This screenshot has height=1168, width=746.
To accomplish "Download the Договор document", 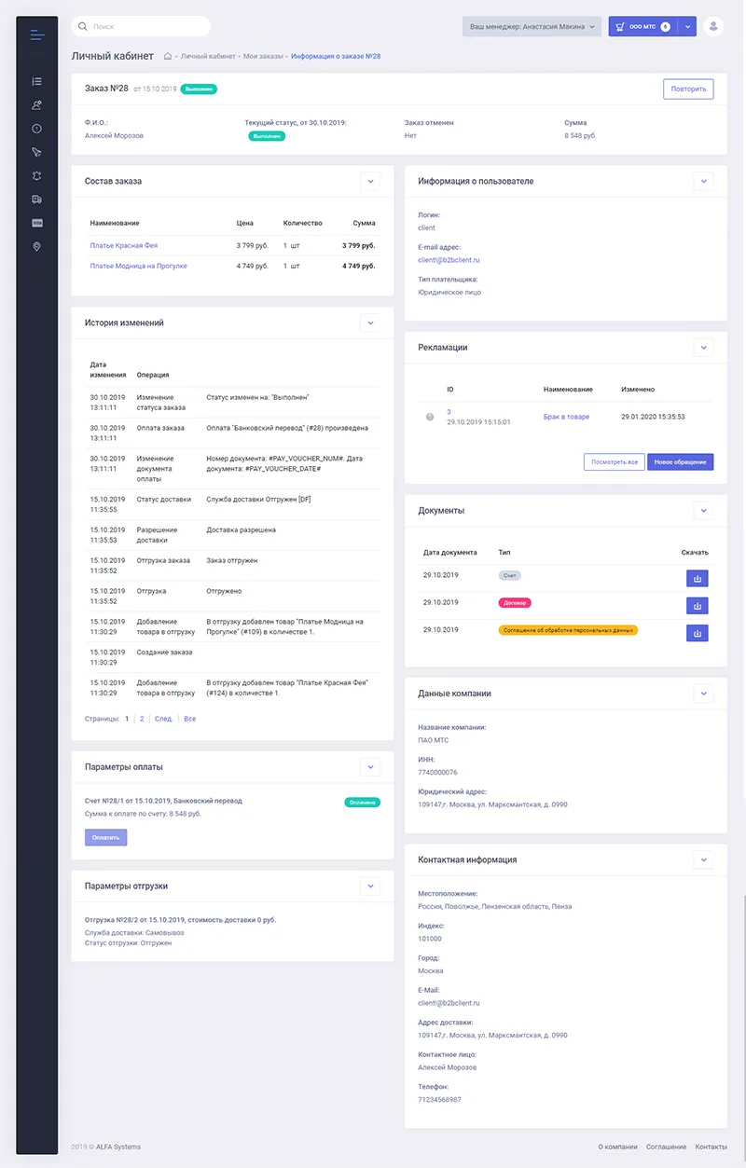I will (697, 606).
